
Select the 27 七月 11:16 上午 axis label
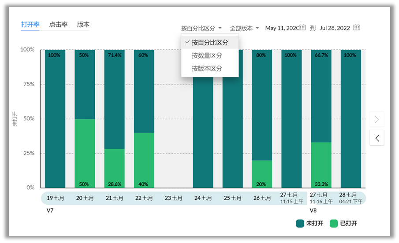coord(321,198)
